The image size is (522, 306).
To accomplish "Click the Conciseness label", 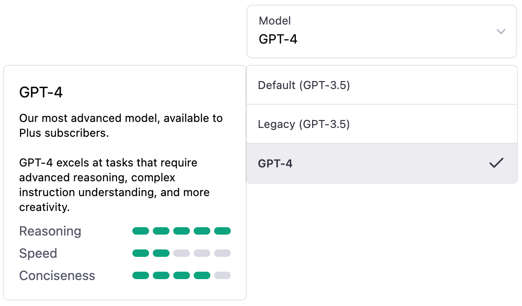I will [57, 275].
